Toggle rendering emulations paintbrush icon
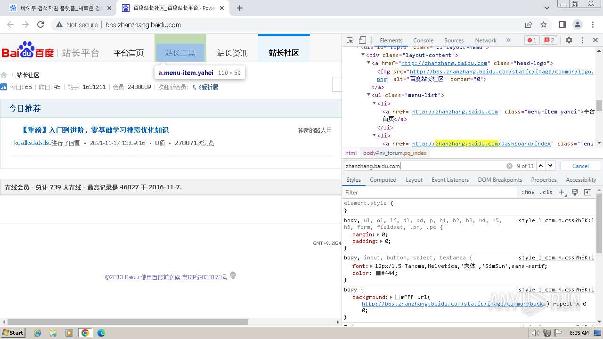 (575, 192)
